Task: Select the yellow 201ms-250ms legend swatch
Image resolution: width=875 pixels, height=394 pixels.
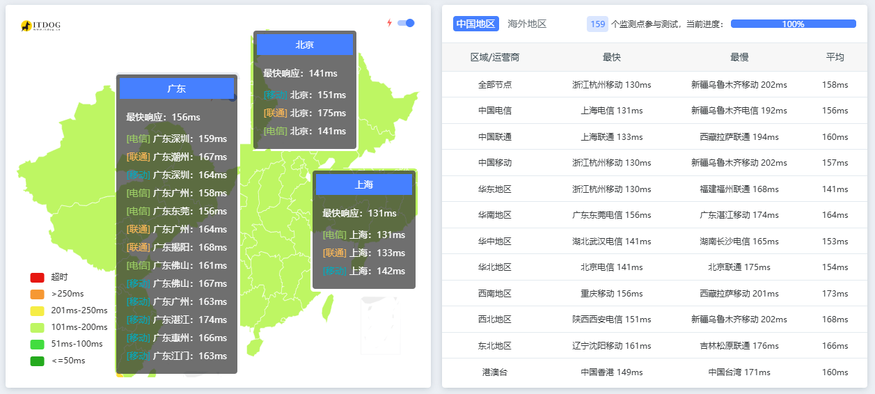Action: (x=37, y=310)
